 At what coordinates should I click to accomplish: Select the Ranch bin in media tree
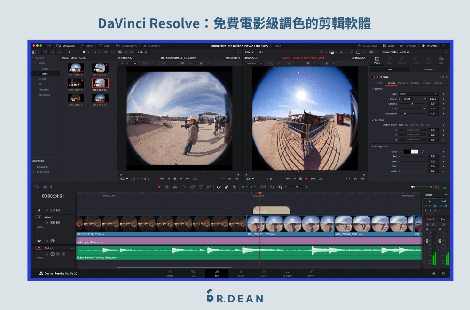point(44,74)
